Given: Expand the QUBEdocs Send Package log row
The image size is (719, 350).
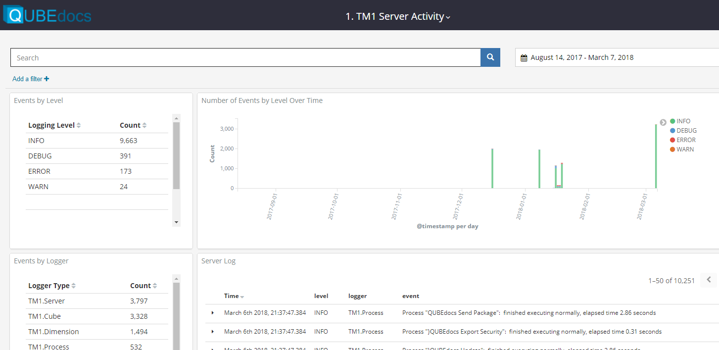Looking at the screenshot, I should [213, 313].
